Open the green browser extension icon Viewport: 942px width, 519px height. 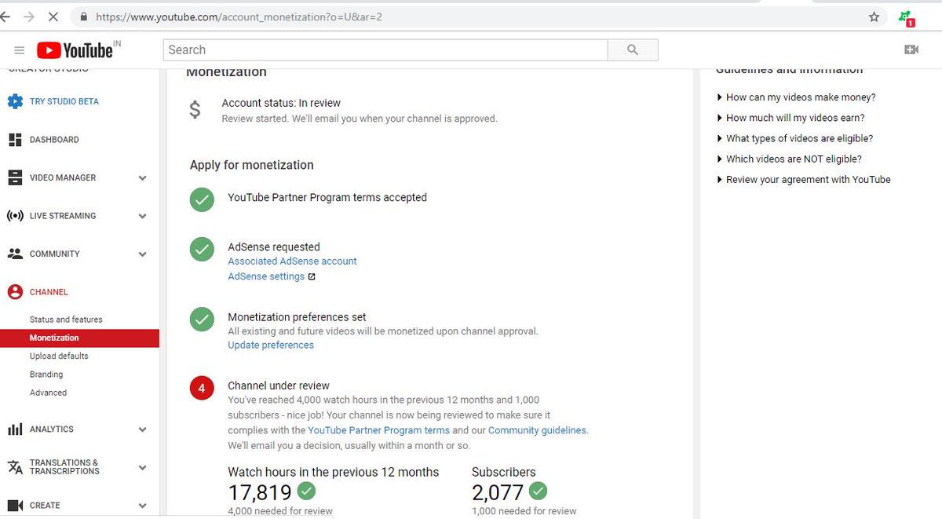906,17
